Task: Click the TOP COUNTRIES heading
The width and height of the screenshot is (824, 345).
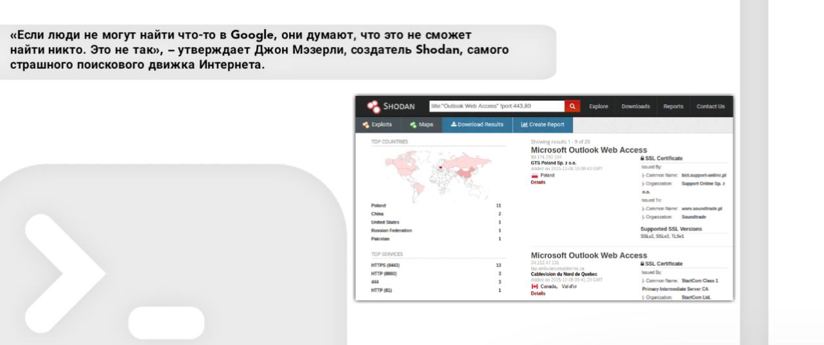Action: pos(389,142)
